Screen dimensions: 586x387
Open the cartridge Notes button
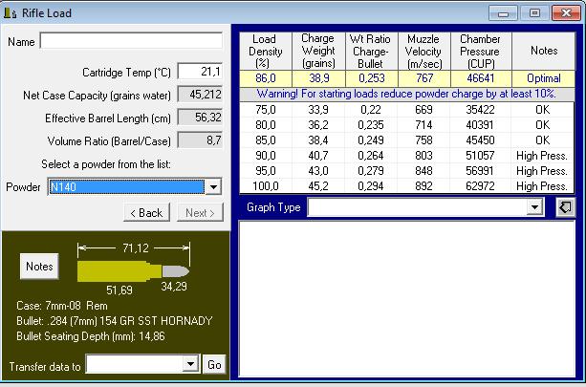click(39, 267)
